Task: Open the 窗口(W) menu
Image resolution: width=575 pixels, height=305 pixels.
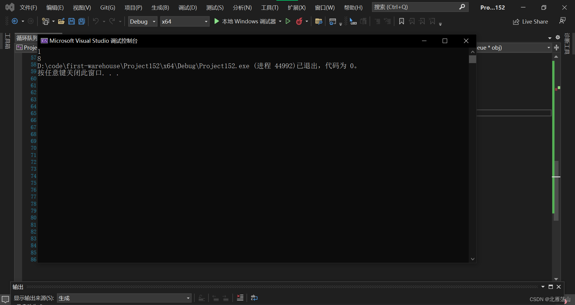Action: click(x=325, y=7)
